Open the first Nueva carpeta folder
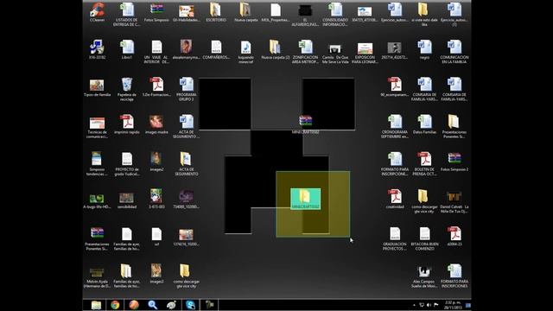Image resolution: width=553 pixels, height=311 pixels. coord(245,12)
